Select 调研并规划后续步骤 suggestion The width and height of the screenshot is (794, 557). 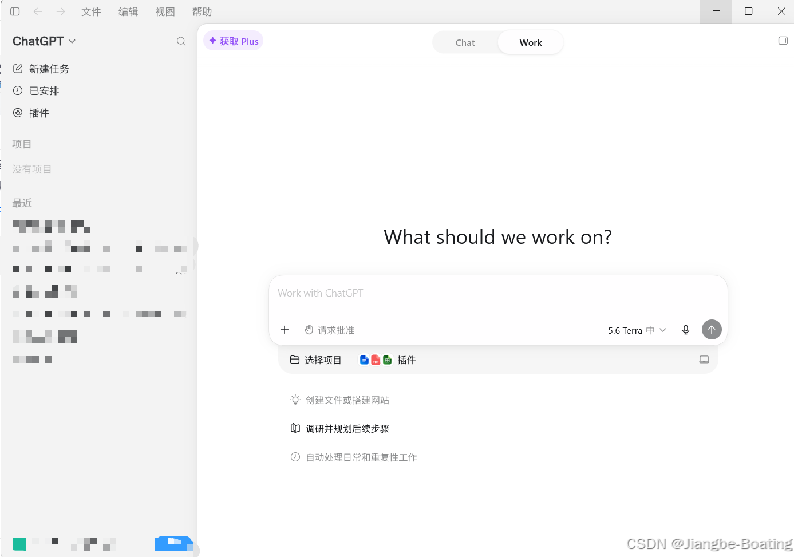(x=340, y=429)
